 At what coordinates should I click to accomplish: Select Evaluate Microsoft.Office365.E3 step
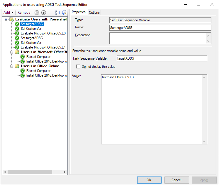[43, 33]
